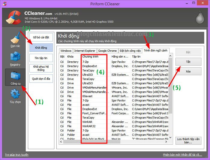Sort by Chương trình column header
Viewport: 210px width, 160px height.
coord(96,57)
